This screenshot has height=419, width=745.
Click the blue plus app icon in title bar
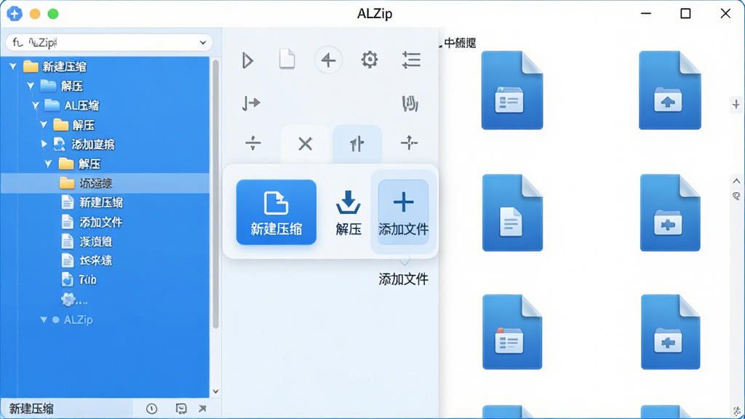(15, 13)
